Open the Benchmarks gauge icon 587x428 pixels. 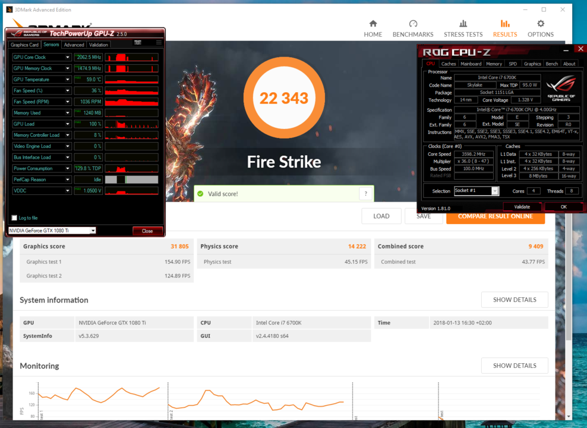413,24
